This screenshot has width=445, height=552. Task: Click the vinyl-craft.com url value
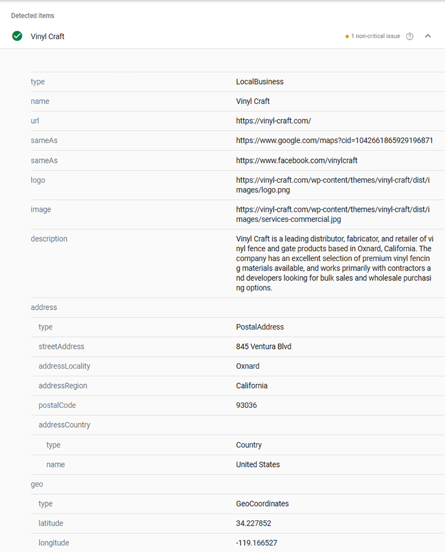coord(274,121)
